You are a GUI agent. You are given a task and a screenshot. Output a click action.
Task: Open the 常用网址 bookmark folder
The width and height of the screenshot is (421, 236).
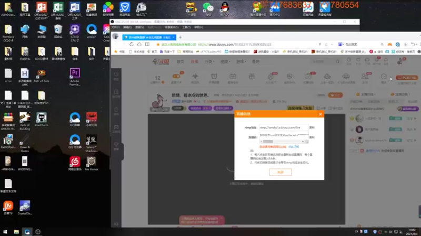pos(186,51)
